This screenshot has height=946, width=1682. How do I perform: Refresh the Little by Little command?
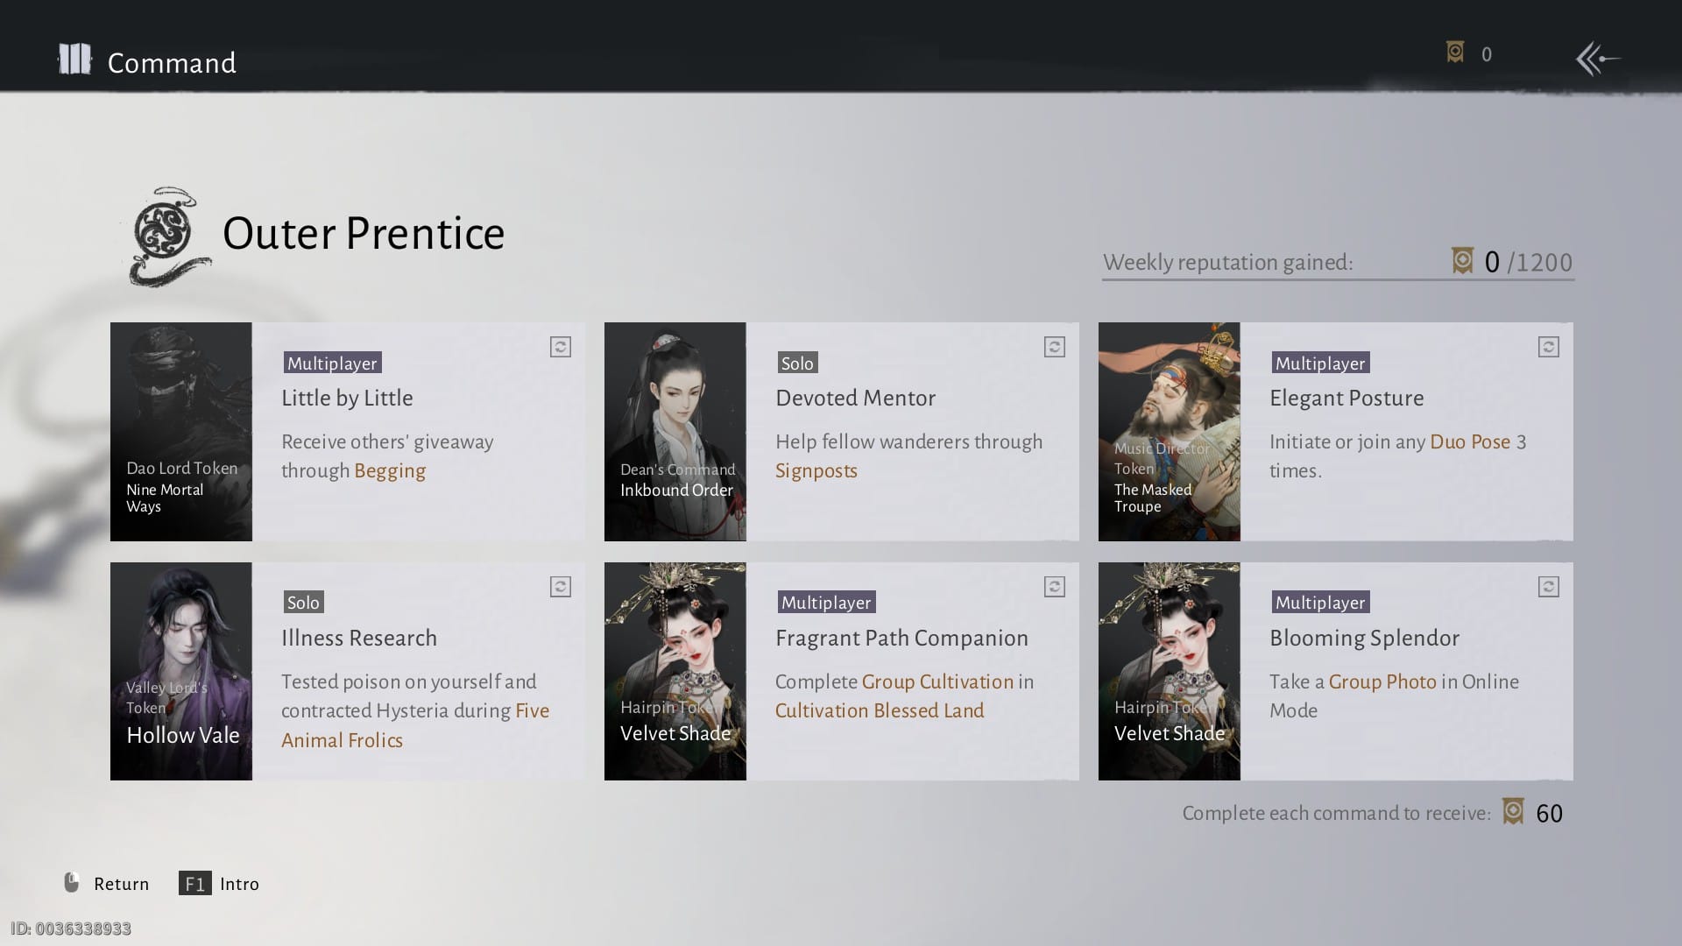coord(561,347)
